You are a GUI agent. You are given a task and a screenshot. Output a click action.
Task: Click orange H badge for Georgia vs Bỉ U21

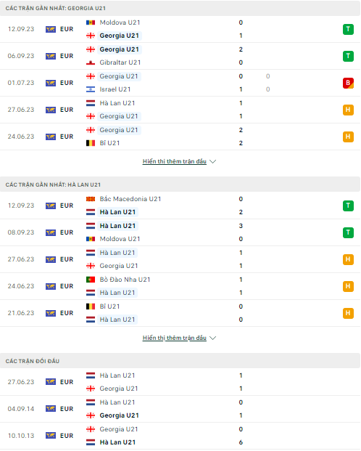348,137
